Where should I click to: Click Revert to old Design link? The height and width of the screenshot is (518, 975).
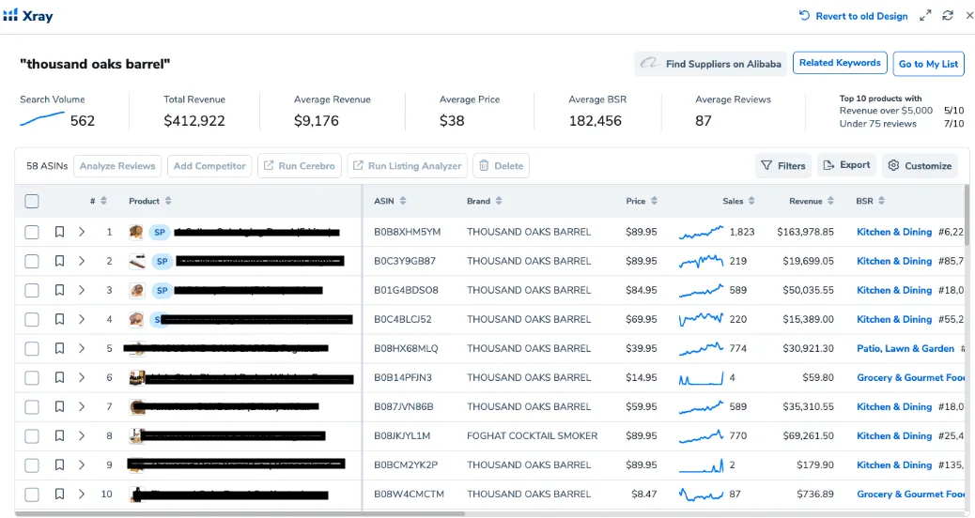(x=853, y=16)
